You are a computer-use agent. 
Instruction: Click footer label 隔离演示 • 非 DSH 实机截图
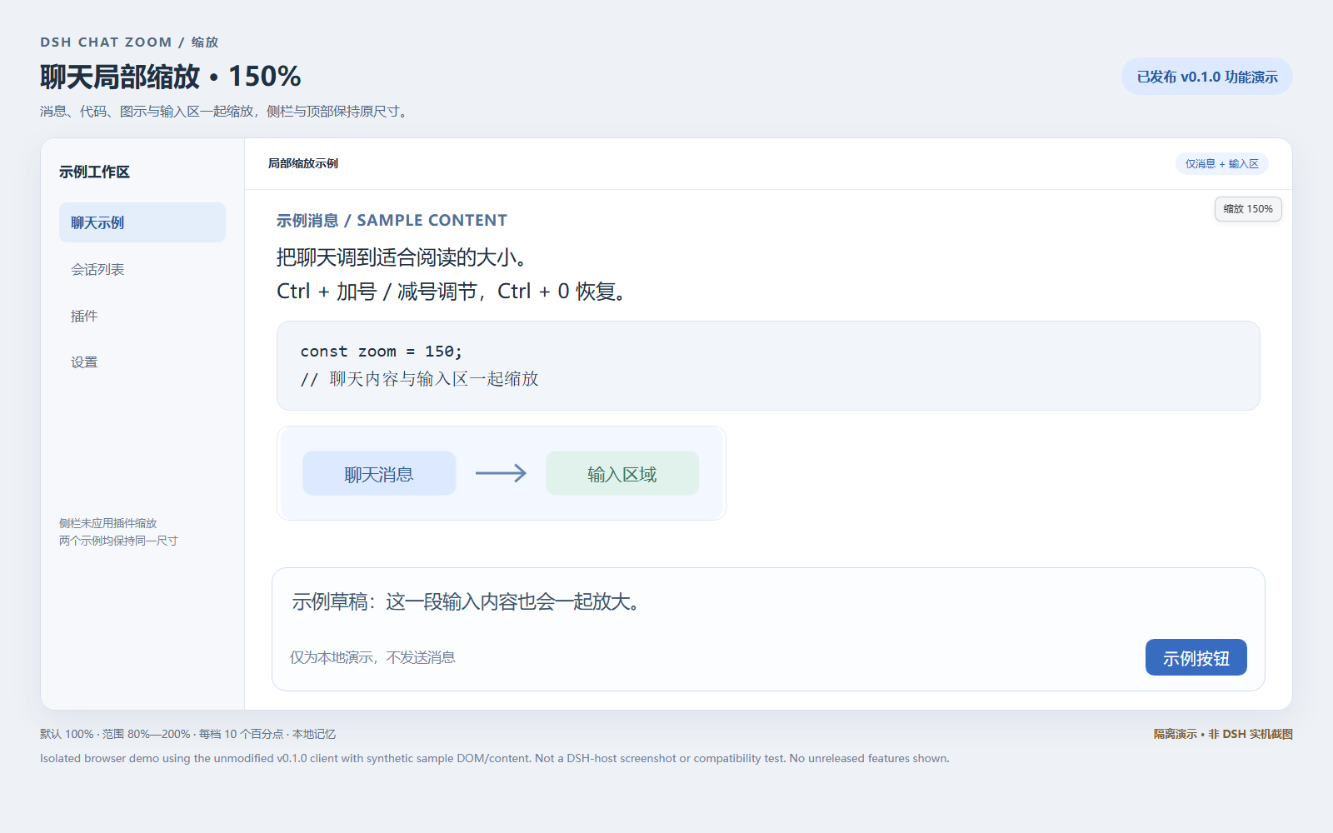(1223, 734)
